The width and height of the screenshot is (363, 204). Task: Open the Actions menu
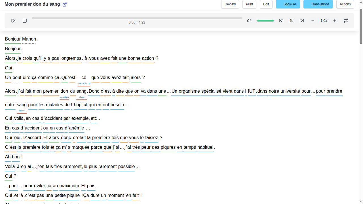(345, 4)
